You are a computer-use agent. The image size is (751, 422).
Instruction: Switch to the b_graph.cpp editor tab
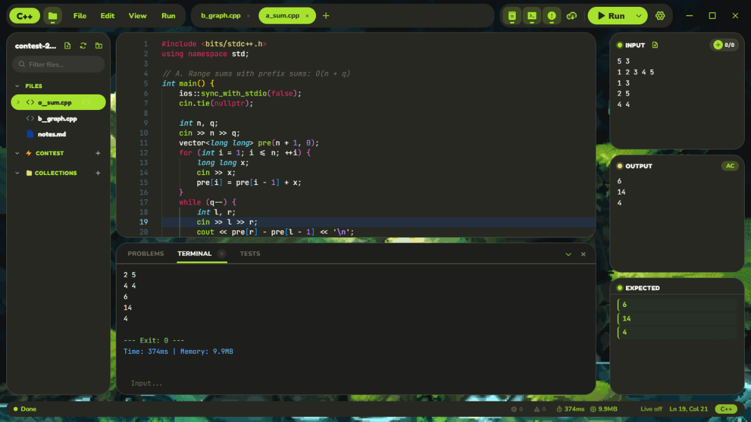(x=220, y=16)
